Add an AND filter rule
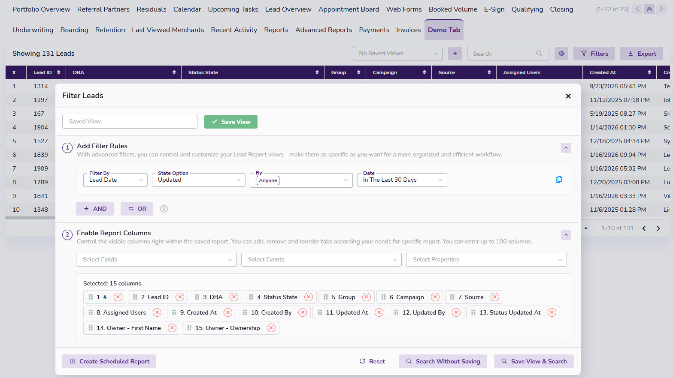This screenshot has width=673, height=378. [x=95, y=209]
